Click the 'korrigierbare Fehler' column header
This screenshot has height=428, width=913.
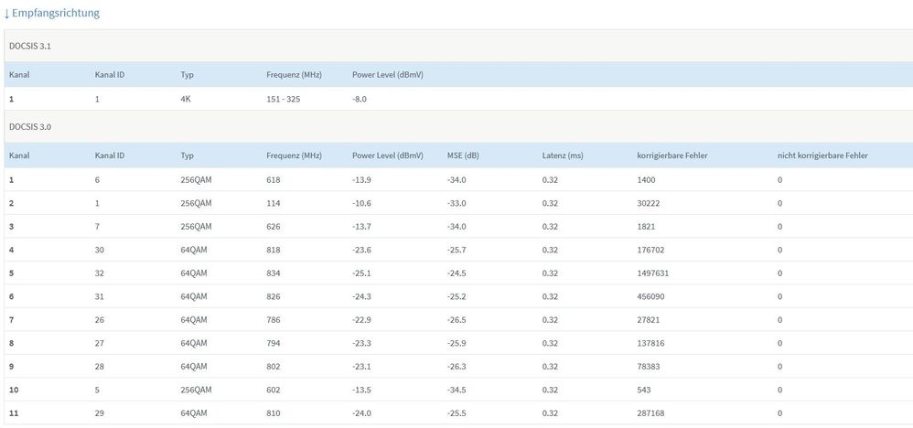(x=672, y=155)
